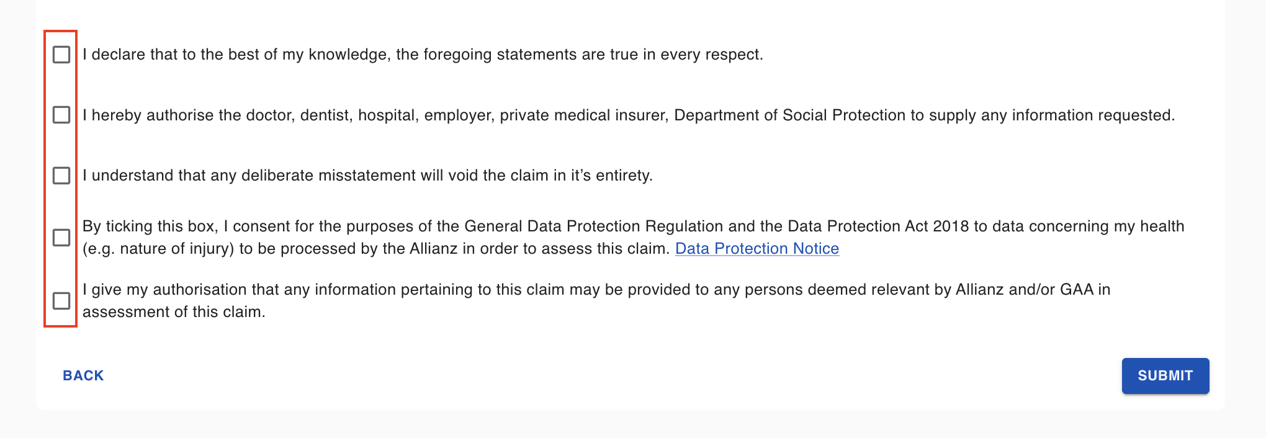This screenshot has height=438, width=1266.
Task: Open the Data Protection Notice link
Action: 757,249
